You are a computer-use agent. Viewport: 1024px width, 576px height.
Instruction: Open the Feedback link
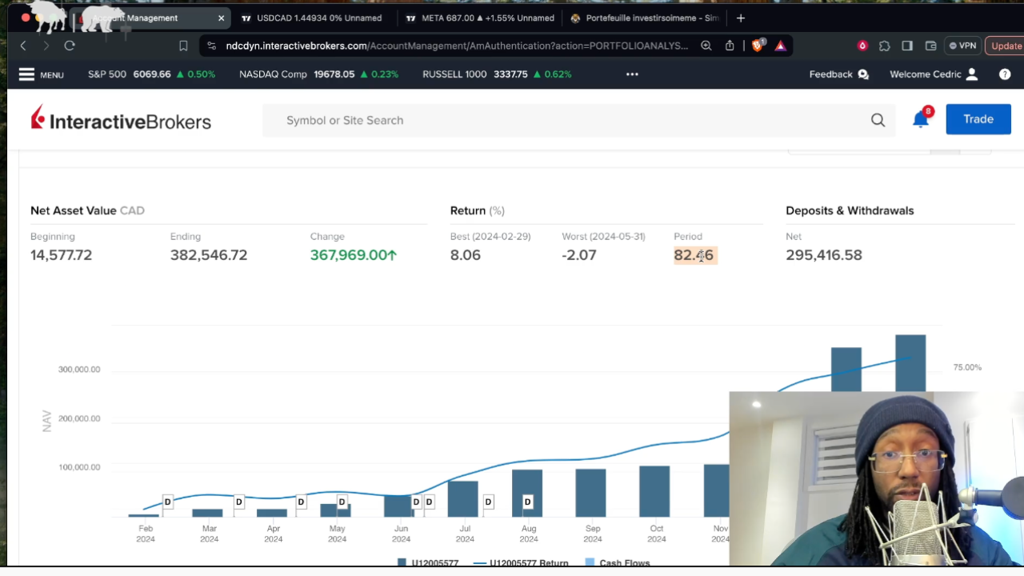point(830,74)
